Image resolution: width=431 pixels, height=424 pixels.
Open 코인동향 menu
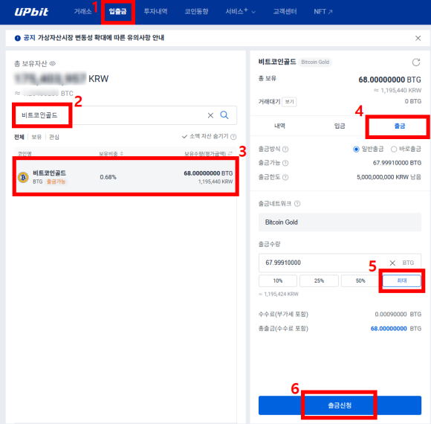pos(196,12)
